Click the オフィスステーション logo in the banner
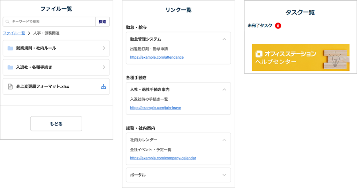 coord(259,54)
